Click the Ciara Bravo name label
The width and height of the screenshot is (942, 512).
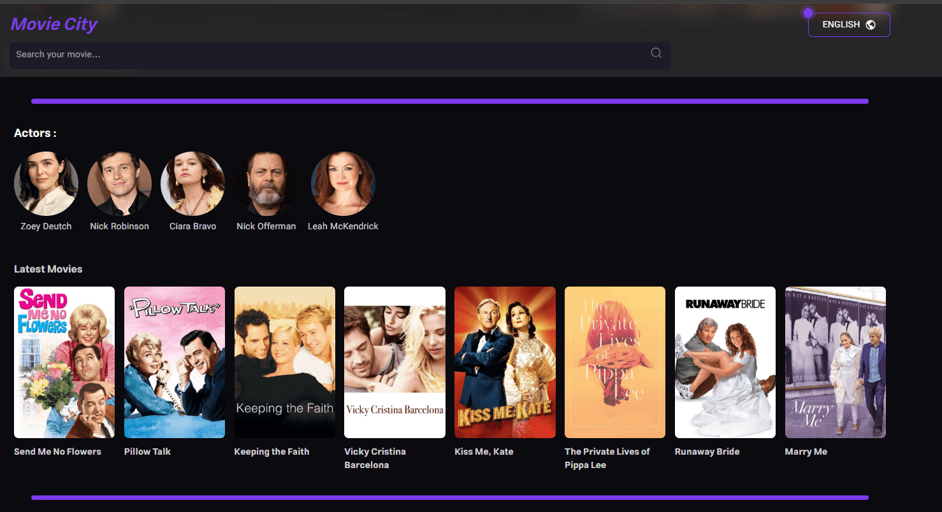(192, 226)
